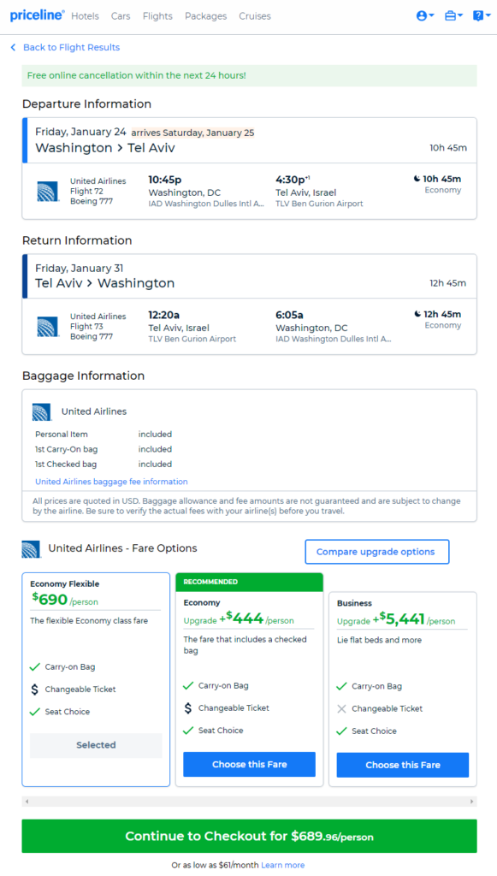Click United Airlines logo on Flight 72
The width and height of the screenshot is (497, 876).
[47, 191]
